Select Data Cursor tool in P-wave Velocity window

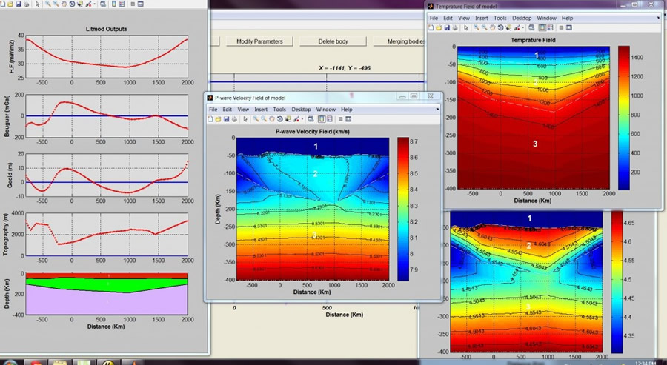point(288,119)
